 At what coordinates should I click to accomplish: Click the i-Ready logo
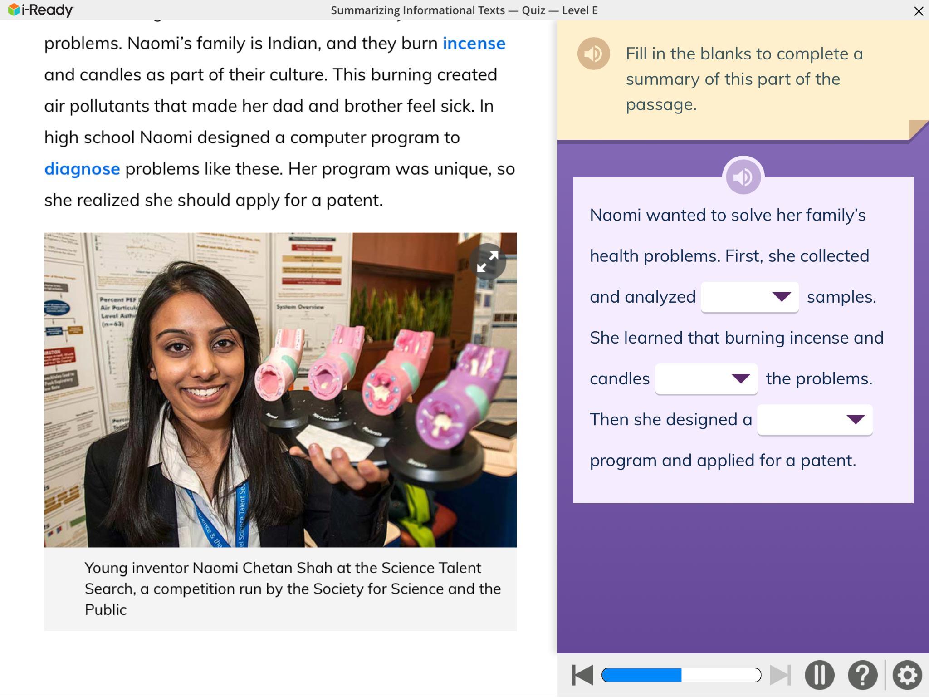click(x=41, y=10)
